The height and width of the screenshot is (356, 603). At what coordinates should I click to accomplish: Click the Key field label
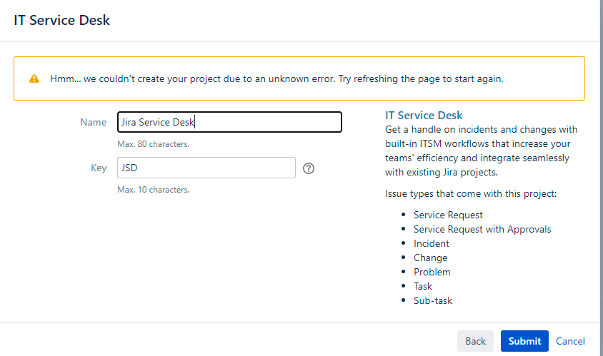(99, 168)
